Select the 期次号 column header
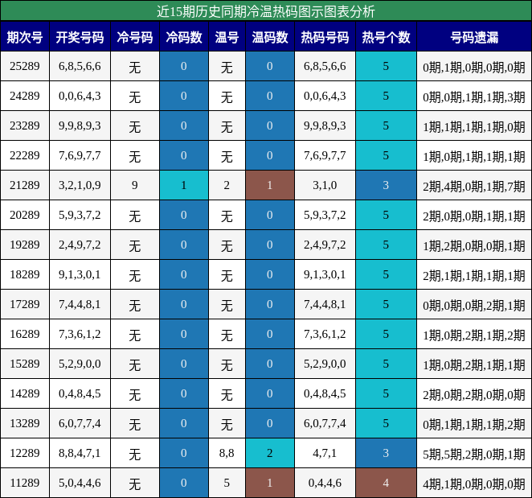Viewport: 532px width, 498px height. [25, 37]
